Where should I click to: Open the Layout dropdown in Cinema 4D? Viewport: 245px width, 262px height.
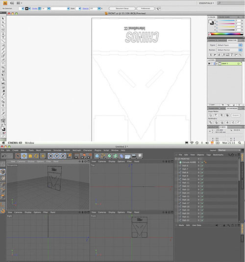tap(229, 150)
